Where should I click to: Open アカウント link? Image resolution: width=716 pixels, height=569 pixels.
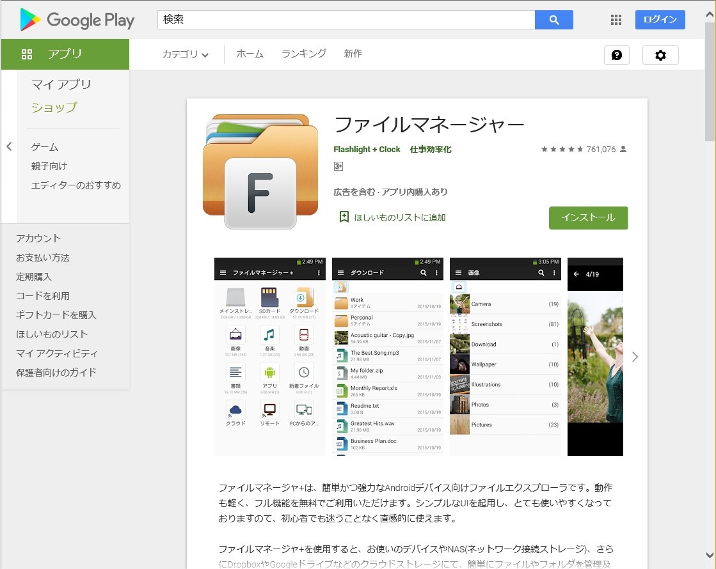coord(38,238)
